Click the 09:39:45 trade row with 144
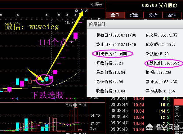This screenshot has height=134, width=183. tap(140, 111)
